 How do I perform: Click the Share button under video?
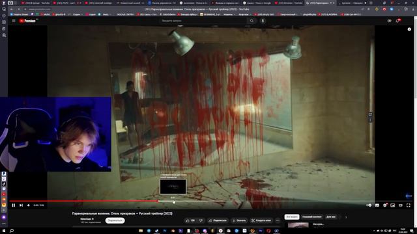[218, 220]
